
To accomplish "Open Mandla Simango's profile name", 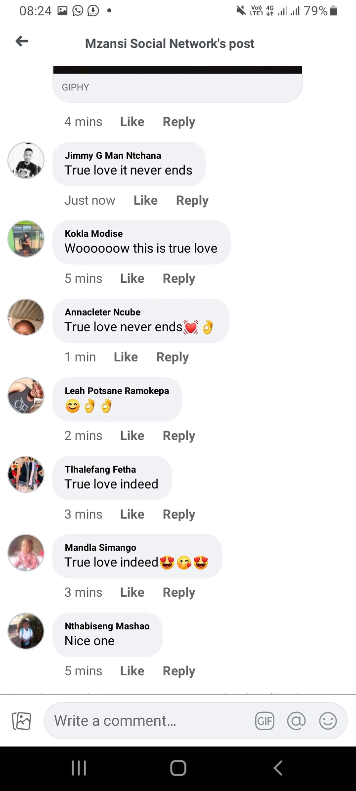I will 100,547.
